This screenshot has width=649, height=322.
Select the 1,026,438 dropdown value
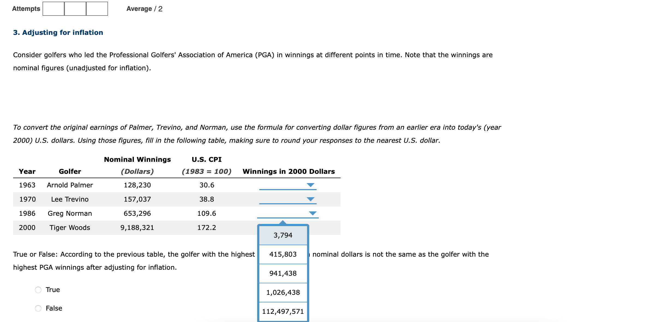click(x=283, y=292)
